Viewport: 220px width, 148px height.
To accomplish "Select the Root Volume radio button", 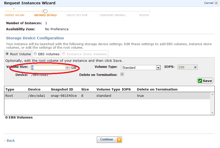I will click(x=7, y=54).
